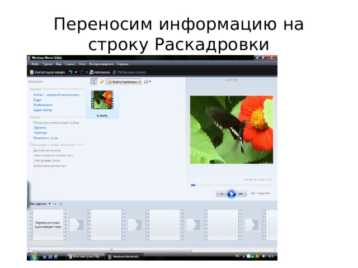Click the Разделить split clip button

pyautogui.click(x=261, y=193)
